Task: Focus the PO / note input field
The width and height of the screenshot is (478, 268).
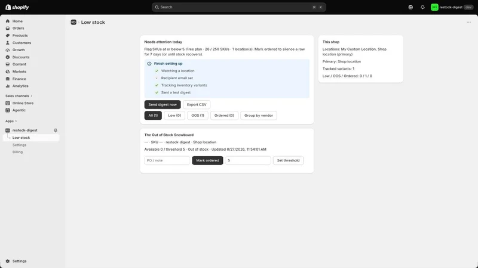Action: [167, 160]
